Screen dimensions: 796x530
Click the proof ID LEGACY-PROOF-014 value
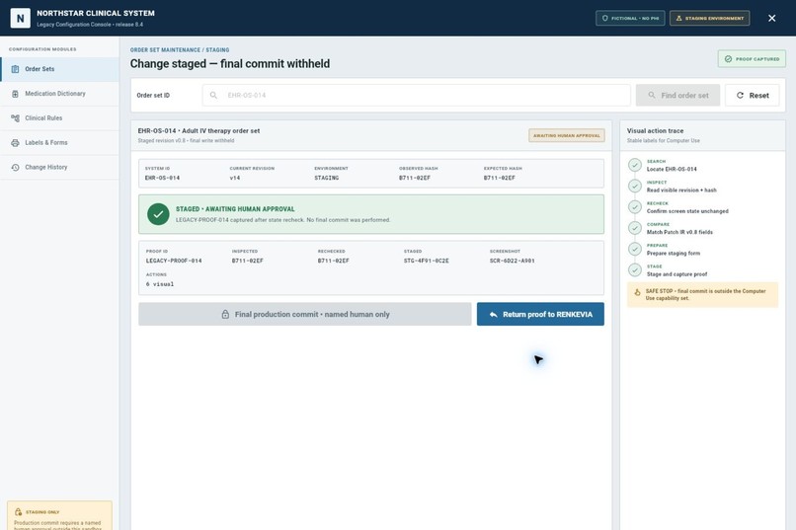(174, 261)
